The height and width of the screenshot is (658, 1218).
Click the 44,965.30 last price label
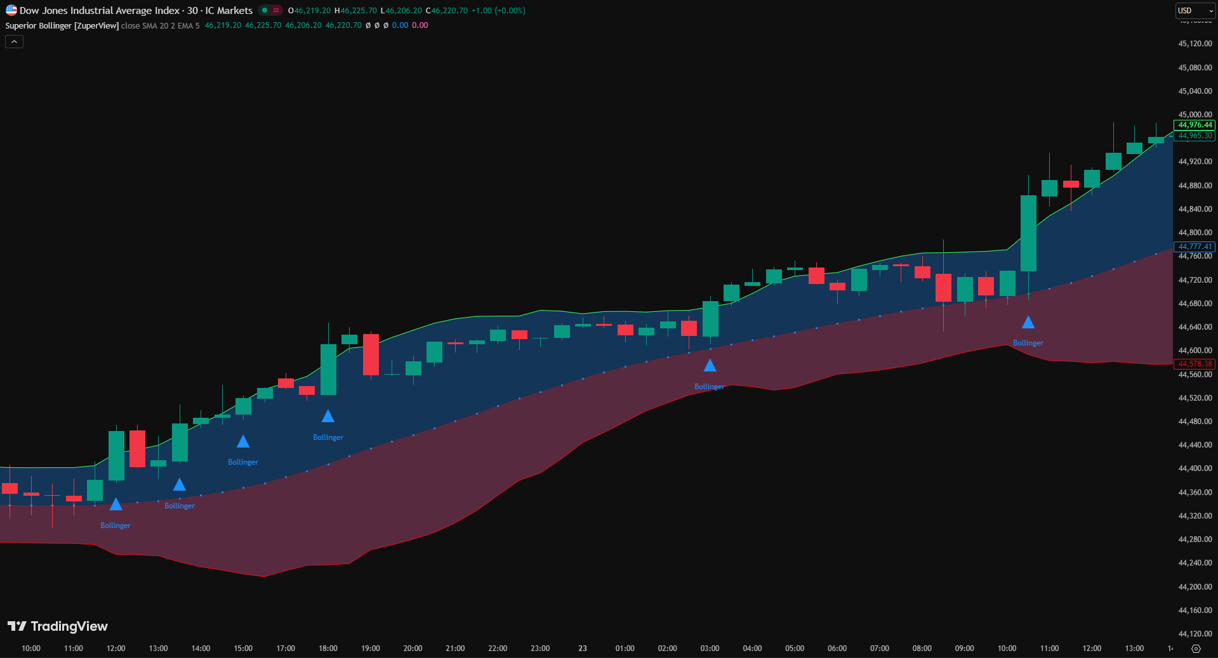(1195, 136)
